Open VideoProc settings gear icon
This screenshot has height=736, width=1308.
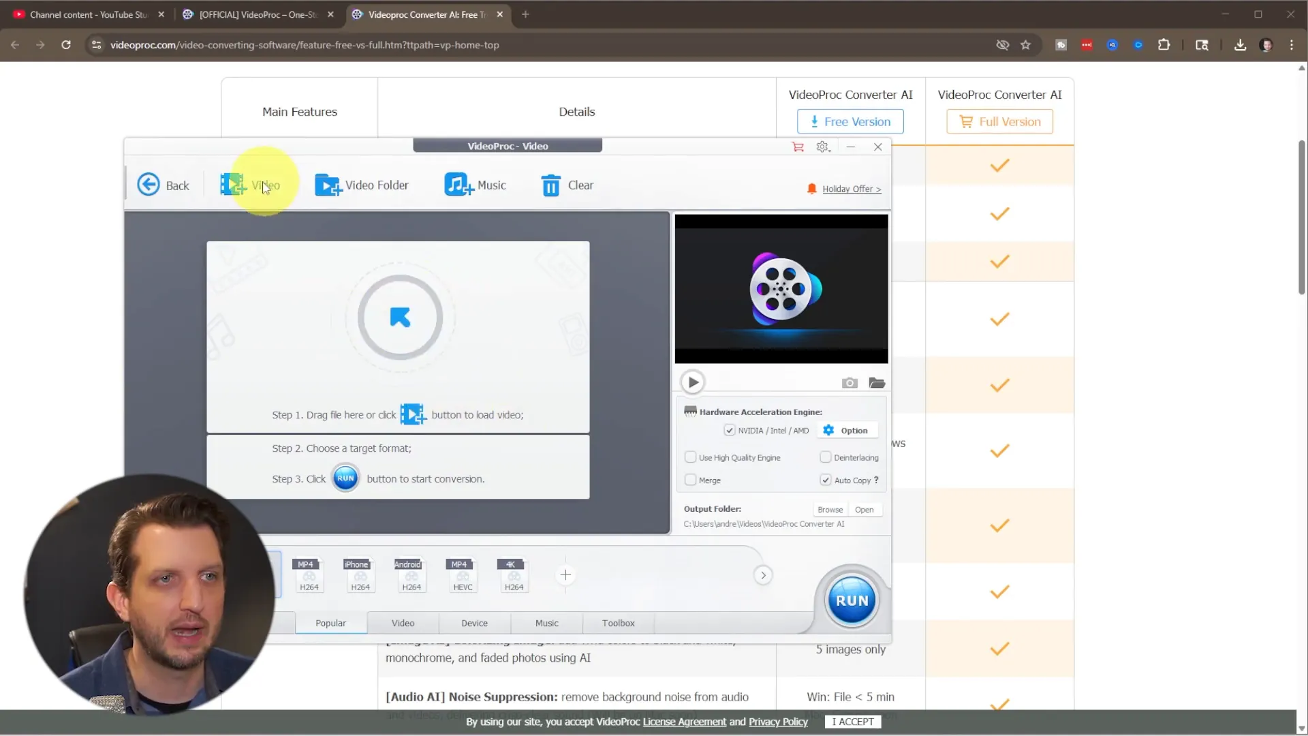(x=823, y=147)
